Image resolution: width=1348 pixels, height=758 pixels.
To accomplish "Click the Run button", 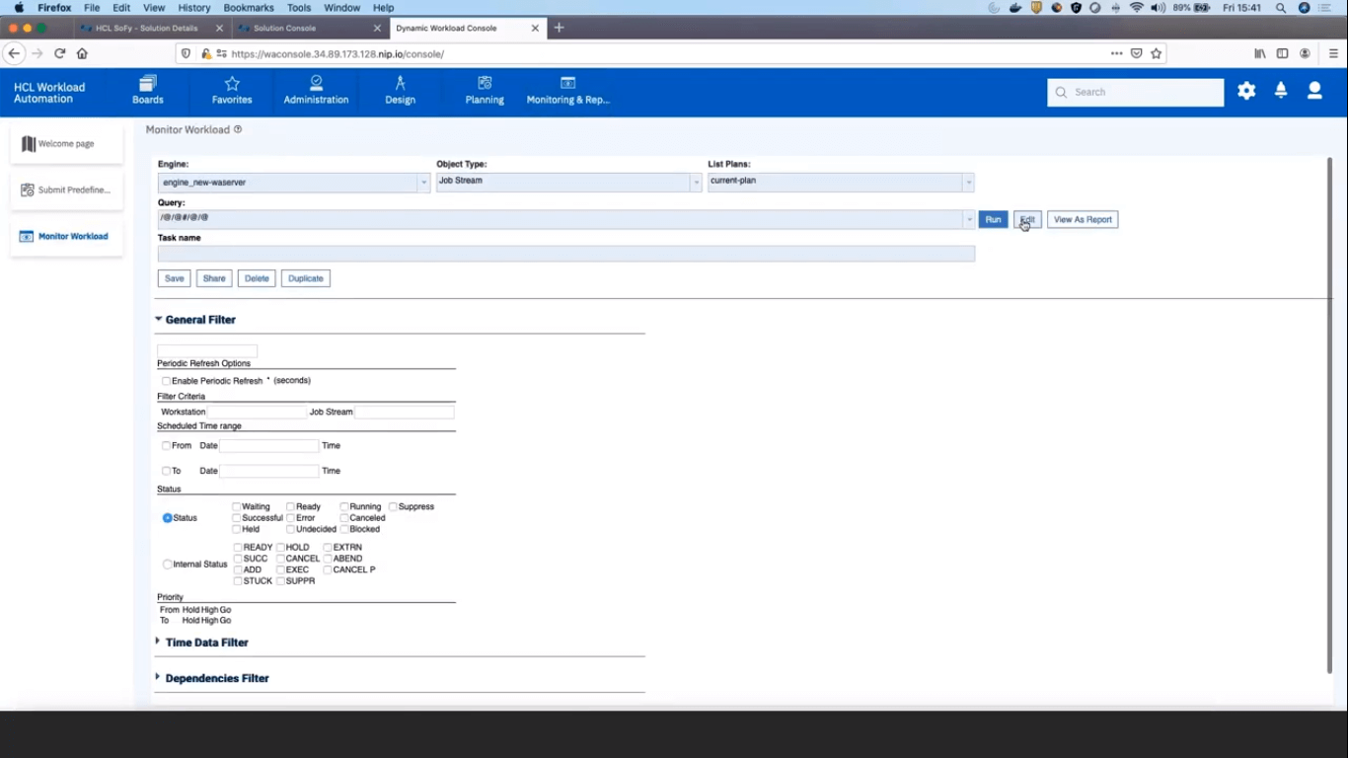I will click(993, 220).
